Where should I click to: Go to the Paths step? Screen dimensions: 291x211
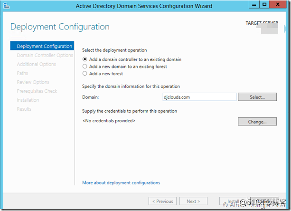[22, 73]
